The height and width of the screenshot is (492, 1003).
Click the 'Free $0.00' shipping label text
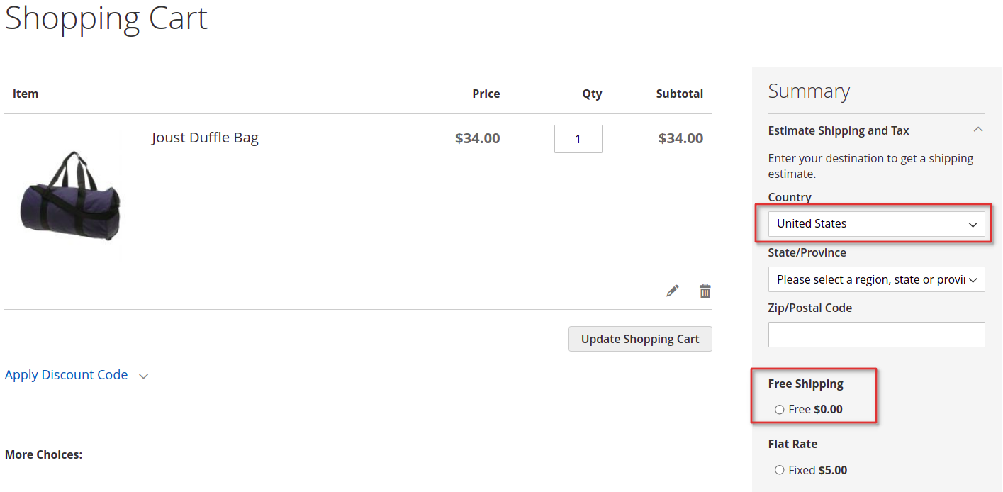click(816, 409)
